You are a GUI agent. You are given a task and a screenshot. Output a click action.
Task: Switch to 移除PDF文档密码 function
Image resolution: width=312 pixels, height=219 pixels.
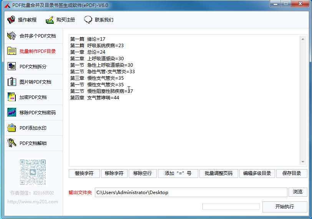coord(33,113)
